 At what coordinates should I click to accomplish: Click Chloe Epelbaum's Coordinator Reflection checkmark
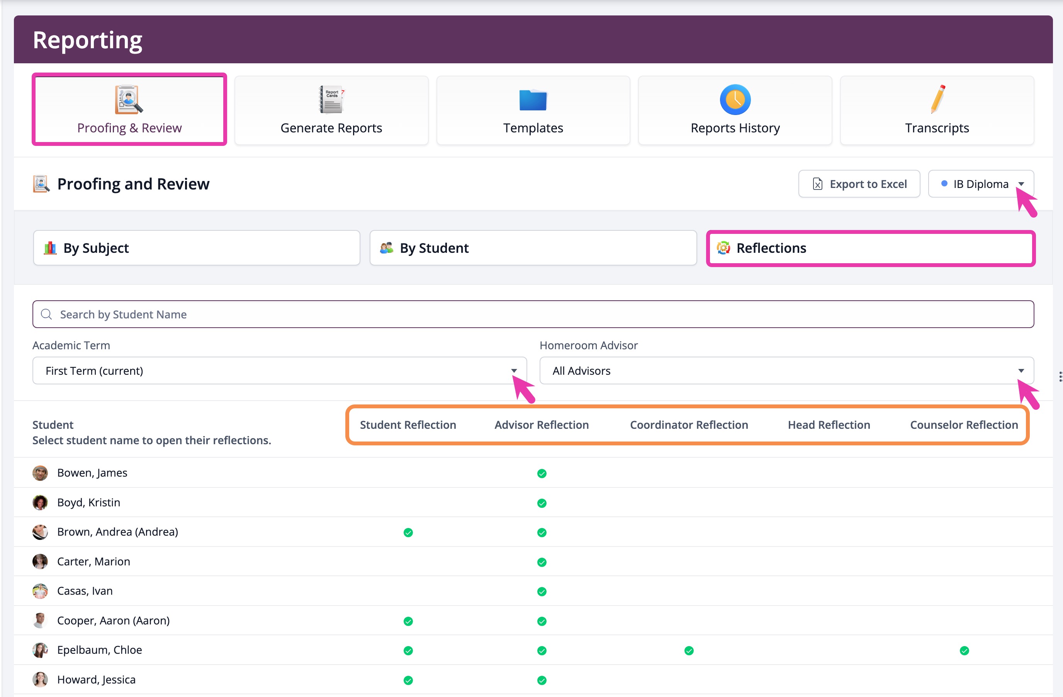point(689,651)
